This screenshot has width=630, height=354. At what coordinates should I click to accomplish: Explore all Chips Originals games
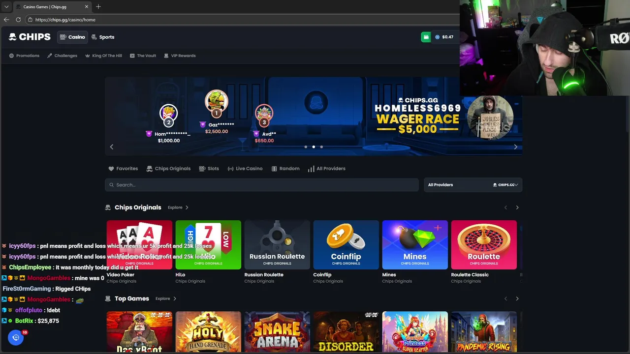tap(178, 207)
